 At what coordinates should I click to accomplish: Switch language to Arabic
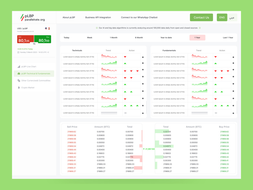(232, 17)
